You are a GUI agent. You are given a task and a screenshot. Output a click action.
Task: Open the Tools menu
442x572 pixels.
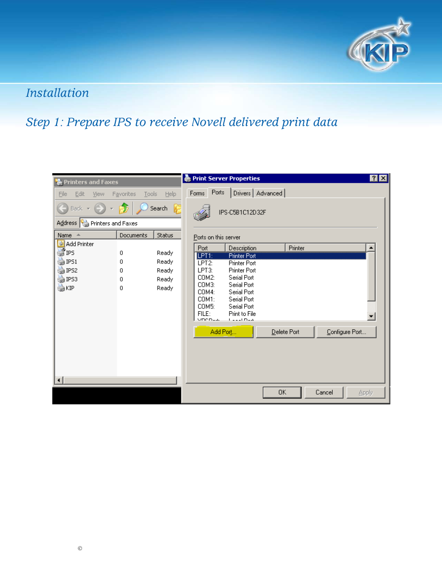pyautogui.click(x=151, y=194)
